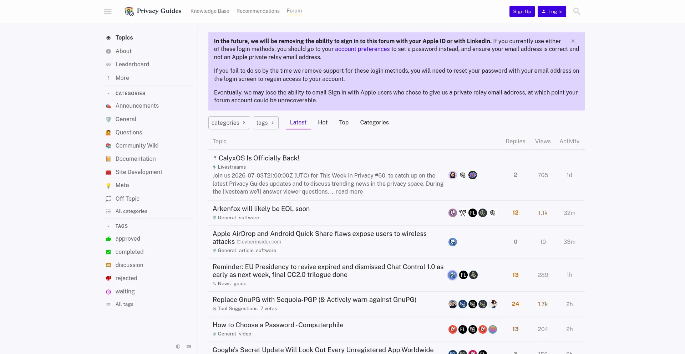Click the discussion tag icon
Viewport: 685px width, 354px height.
click(x=108, y=265)
